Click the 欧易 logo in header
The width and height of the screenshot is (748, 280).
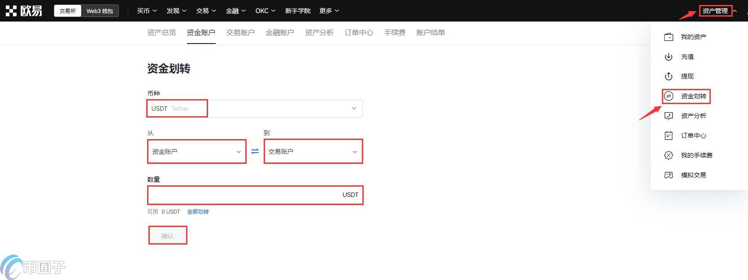point(24,11)
